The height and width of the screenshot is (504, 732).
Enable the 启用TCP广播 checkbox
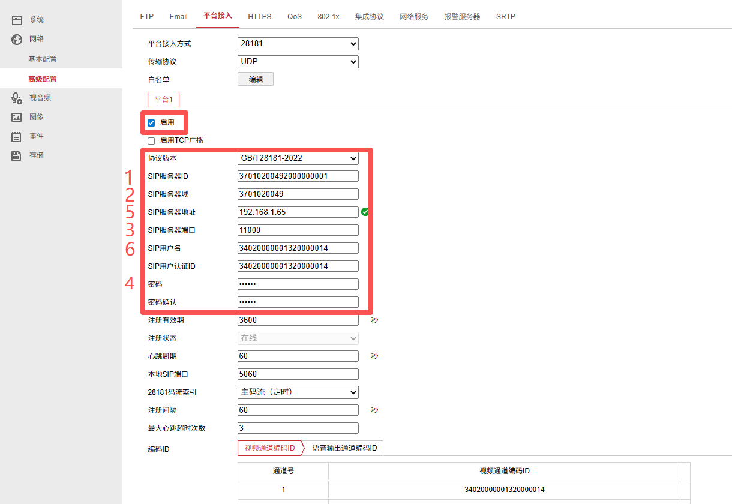click(x=151, y=141)
